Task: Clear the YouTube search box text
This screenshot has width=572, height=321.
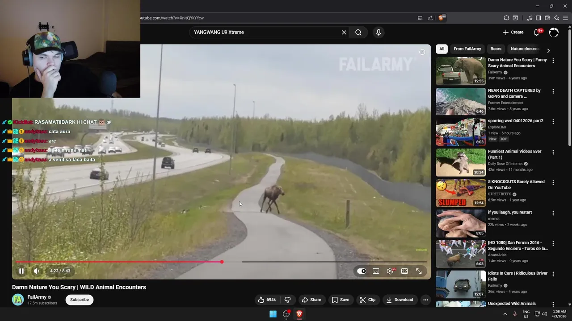Action: (x=344, y=32)
